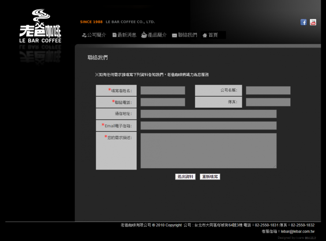Click into the 公司名稱 company field
This screenshot has width=326, height=241.
[268, 90]
